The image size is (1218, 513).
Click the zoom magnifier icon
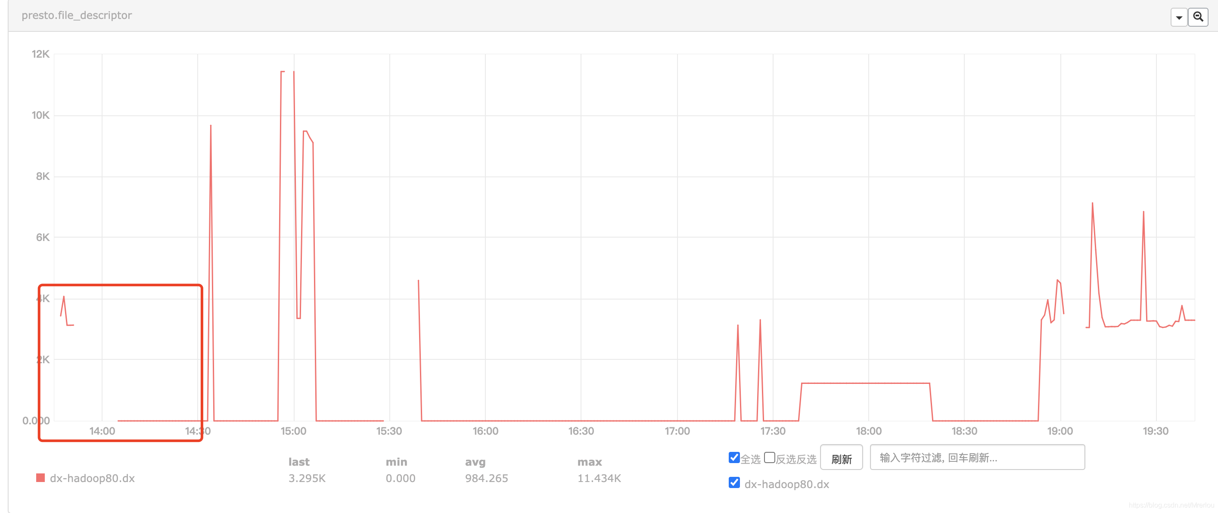[1198, 17]
